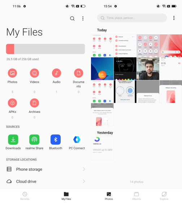
Task: Open the selfie portrait photo thumbnail
Action: coord(148,69)
